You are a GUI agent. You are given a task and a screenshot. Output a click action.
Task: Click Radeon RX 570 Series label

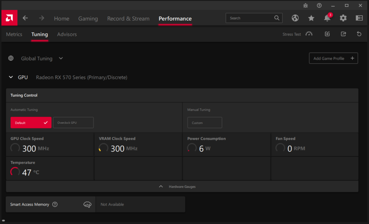(81, 77)
